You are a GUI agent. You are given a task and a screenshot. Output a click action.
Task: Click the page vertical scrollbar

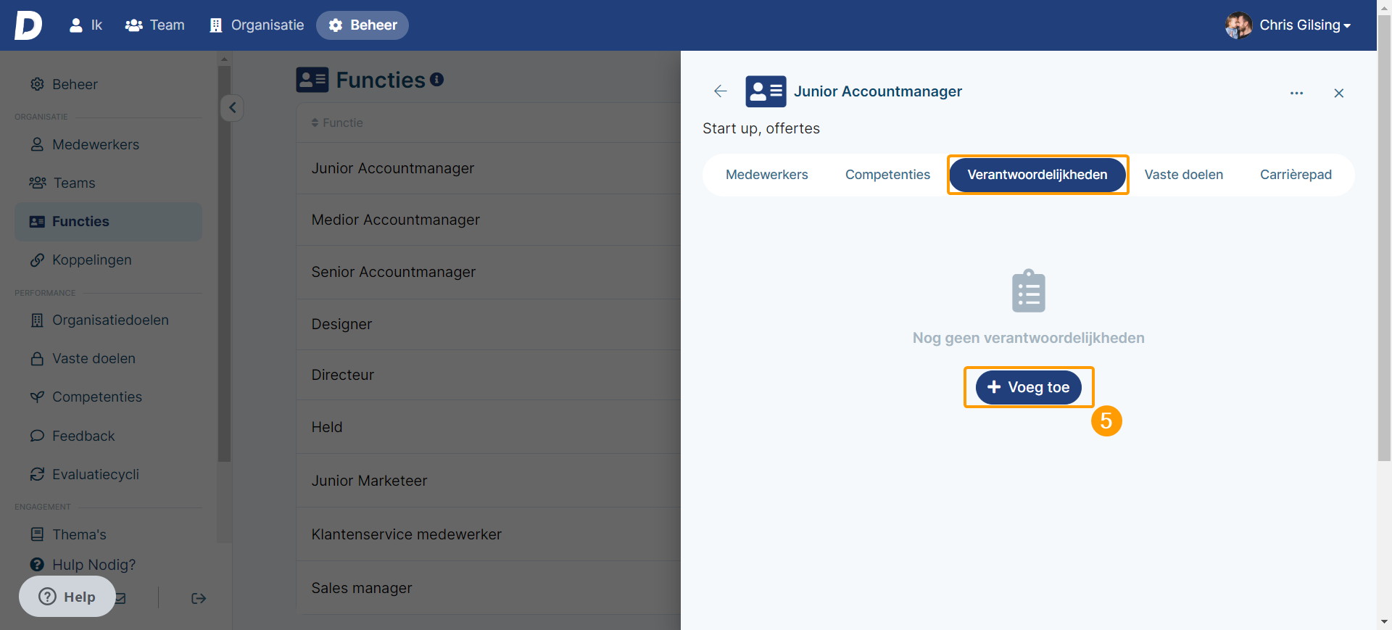[1384, 239]
